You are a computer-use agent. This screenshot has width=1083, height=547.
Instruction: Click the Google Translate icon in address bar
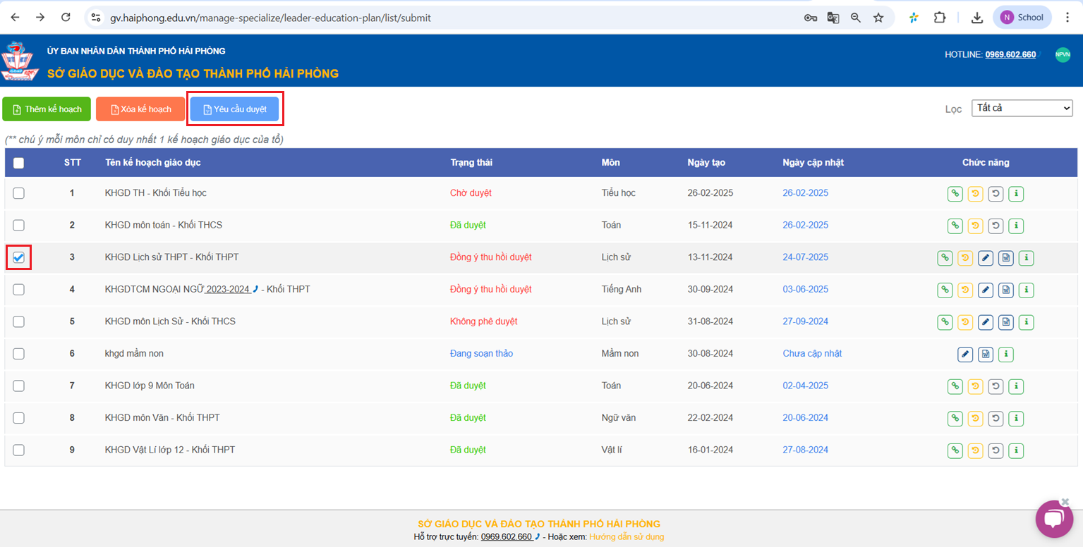click(833, 18)
